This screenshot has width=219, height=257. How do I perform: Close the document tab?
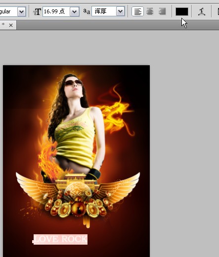pyautogui.click(x=11, y=25)
